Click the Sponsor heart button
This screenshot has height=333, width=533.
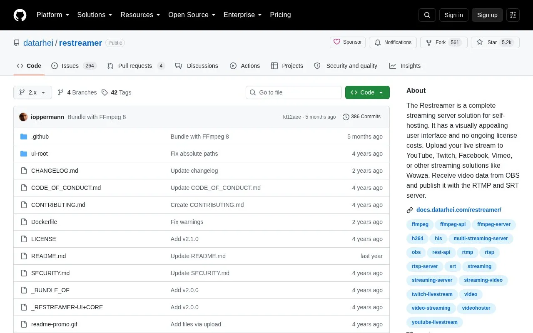(348, 42)
